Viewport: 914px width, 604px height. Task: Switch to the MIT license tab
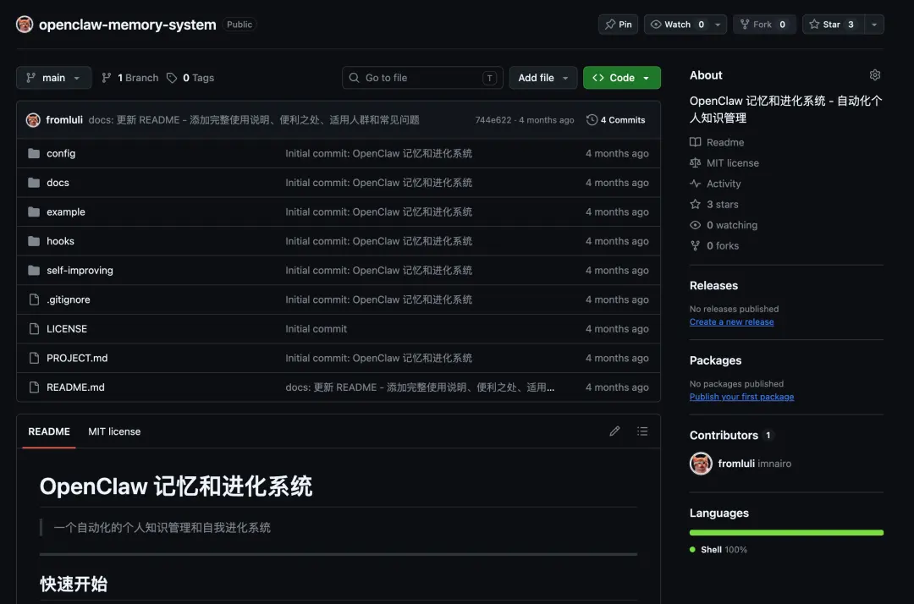(x=114, y=431)
